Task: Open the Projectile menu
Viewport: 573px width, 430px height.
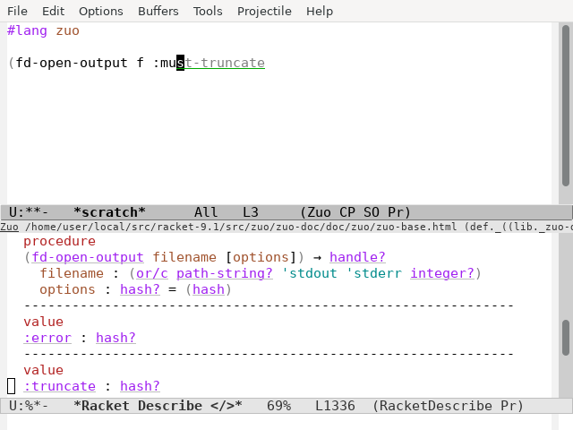Action: [264, 11]
